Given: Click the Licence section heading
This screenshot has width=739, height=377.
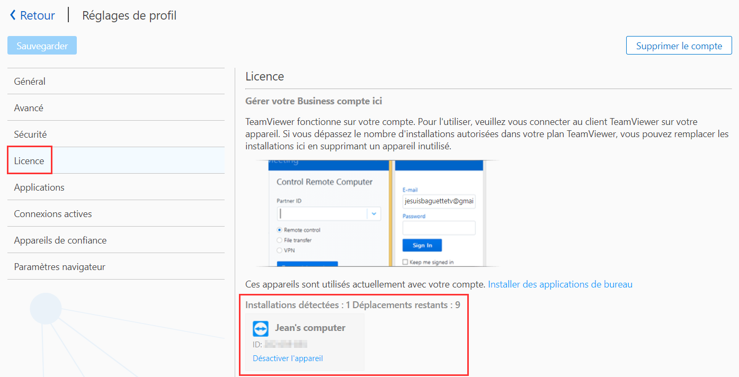Looking at the screenshot, I should 265,76.
